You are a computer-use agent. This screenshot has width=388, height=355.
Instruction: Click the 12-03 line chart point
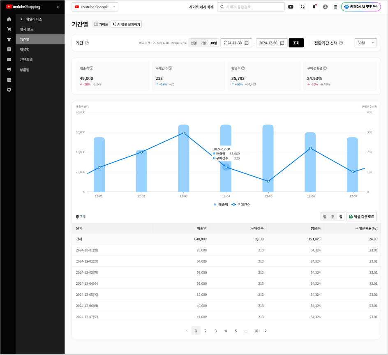click(184, 133)
